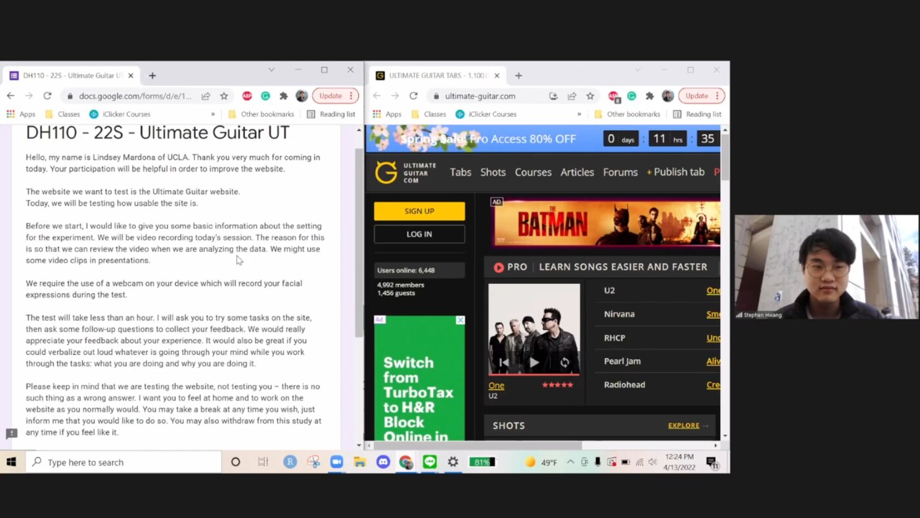
Task: Bookmark Ultimate Guitar page with star icon
Action: click(x=590, y=96)
